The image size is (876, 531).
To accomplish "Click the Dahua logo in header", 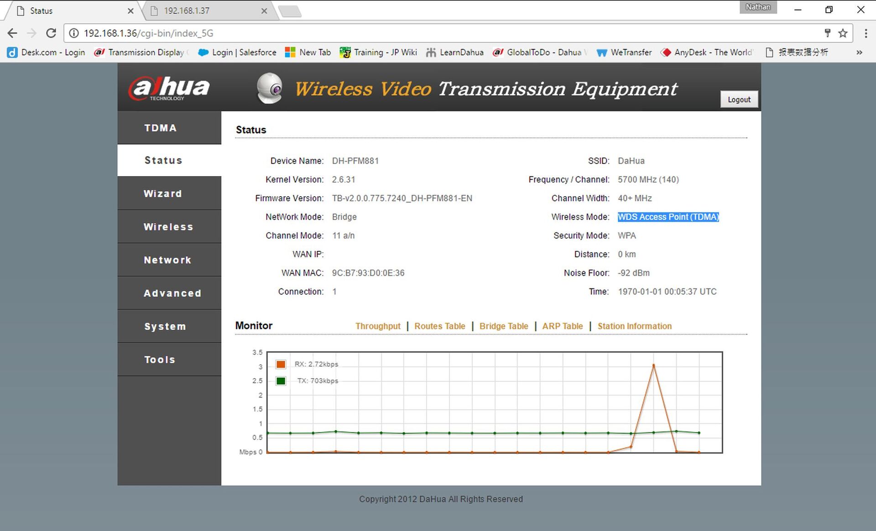I will pos(169,88).
